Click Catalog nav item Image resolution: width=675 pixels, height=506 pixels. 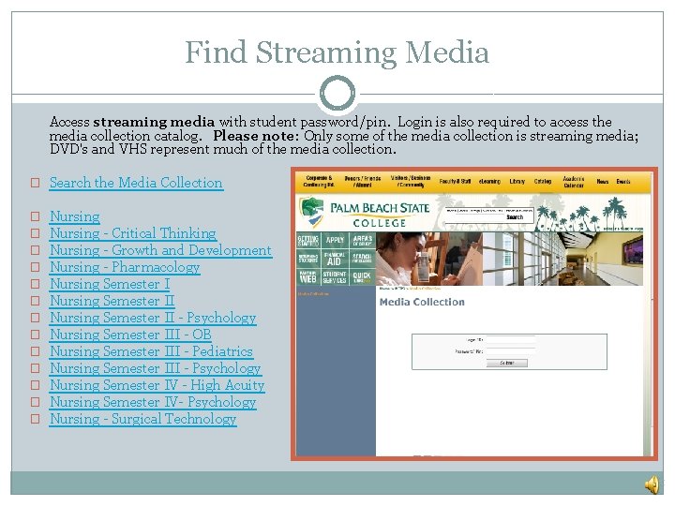(543, 181)
